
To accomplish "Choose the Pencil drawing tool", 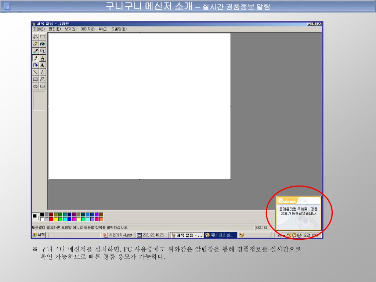I will pos(36,58).
